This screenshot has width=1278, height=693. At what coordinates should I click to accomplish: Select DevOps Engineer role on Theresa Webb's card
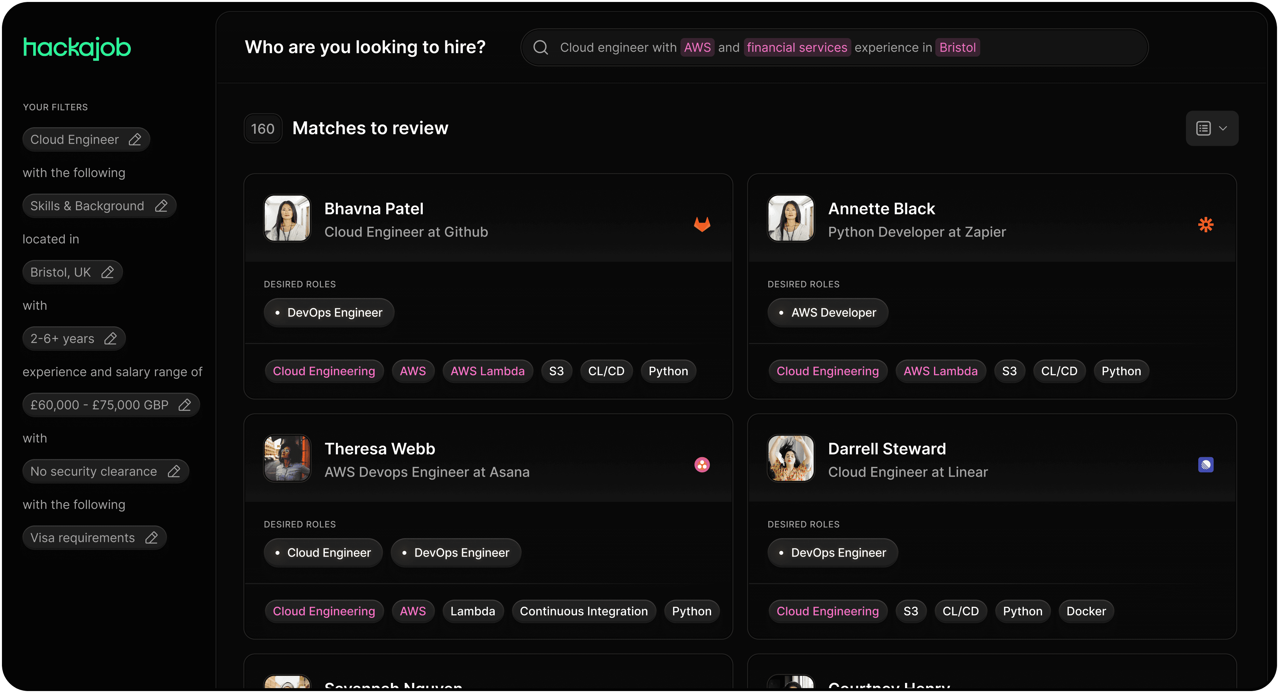click(x=456, y=553)
